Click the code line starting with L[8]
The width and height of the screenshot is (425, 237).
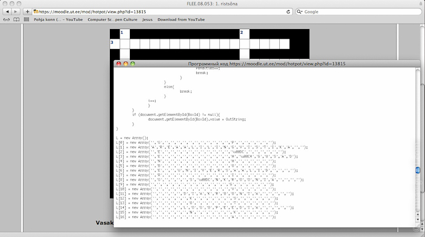click(210, 179)
